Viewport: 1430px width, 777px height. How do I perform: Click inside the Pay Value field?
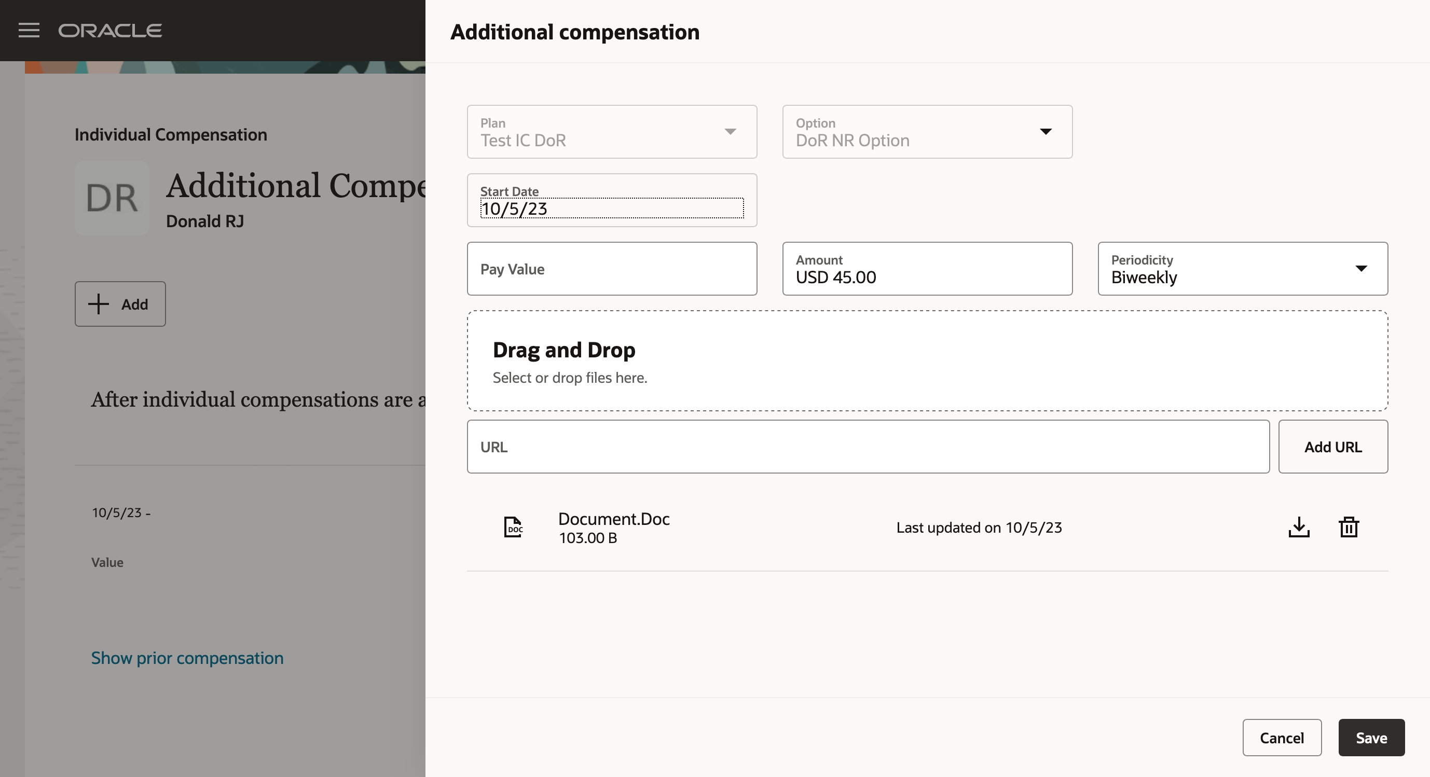(x=612, y=269)
